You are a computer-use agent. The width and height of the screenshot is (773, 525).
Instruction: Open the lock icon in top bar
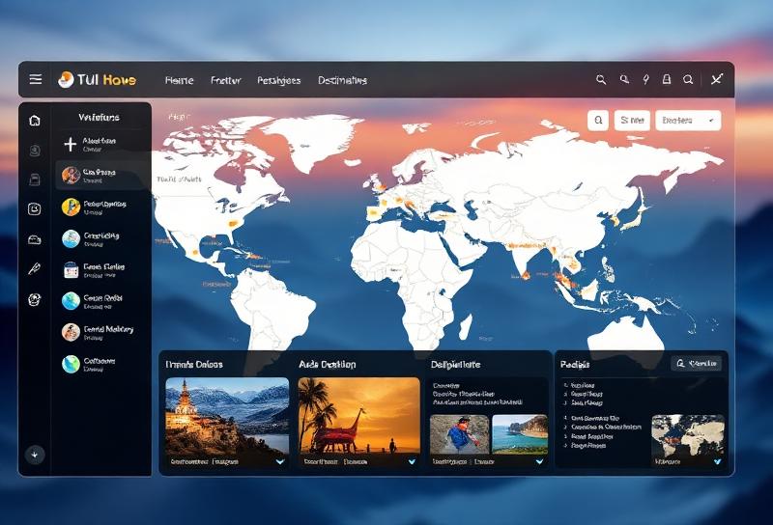[667, 80]
